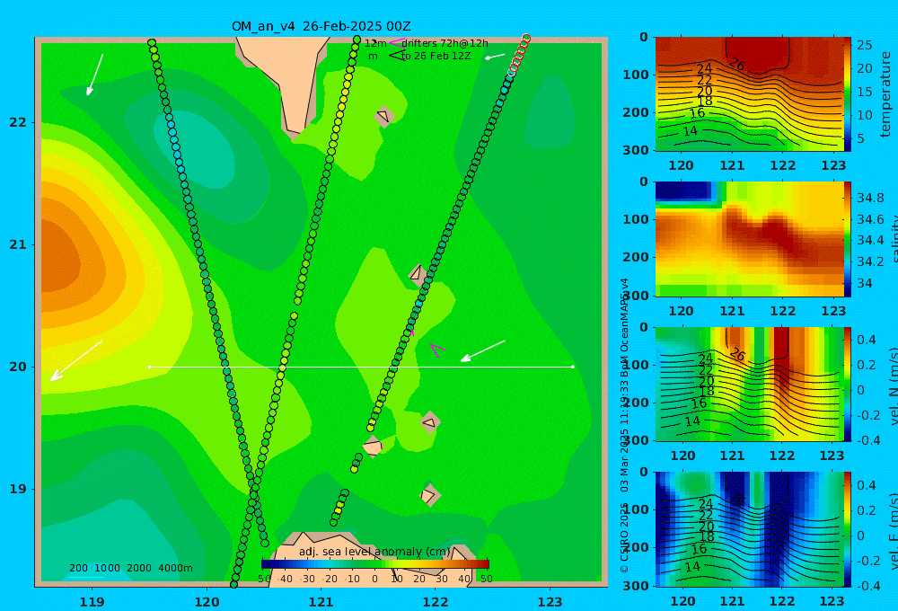The width and height of the screenshot is (898, 611).
Task: Click the CSIRO OceanMAPS copyright text
Action: (x=624, y=425)
